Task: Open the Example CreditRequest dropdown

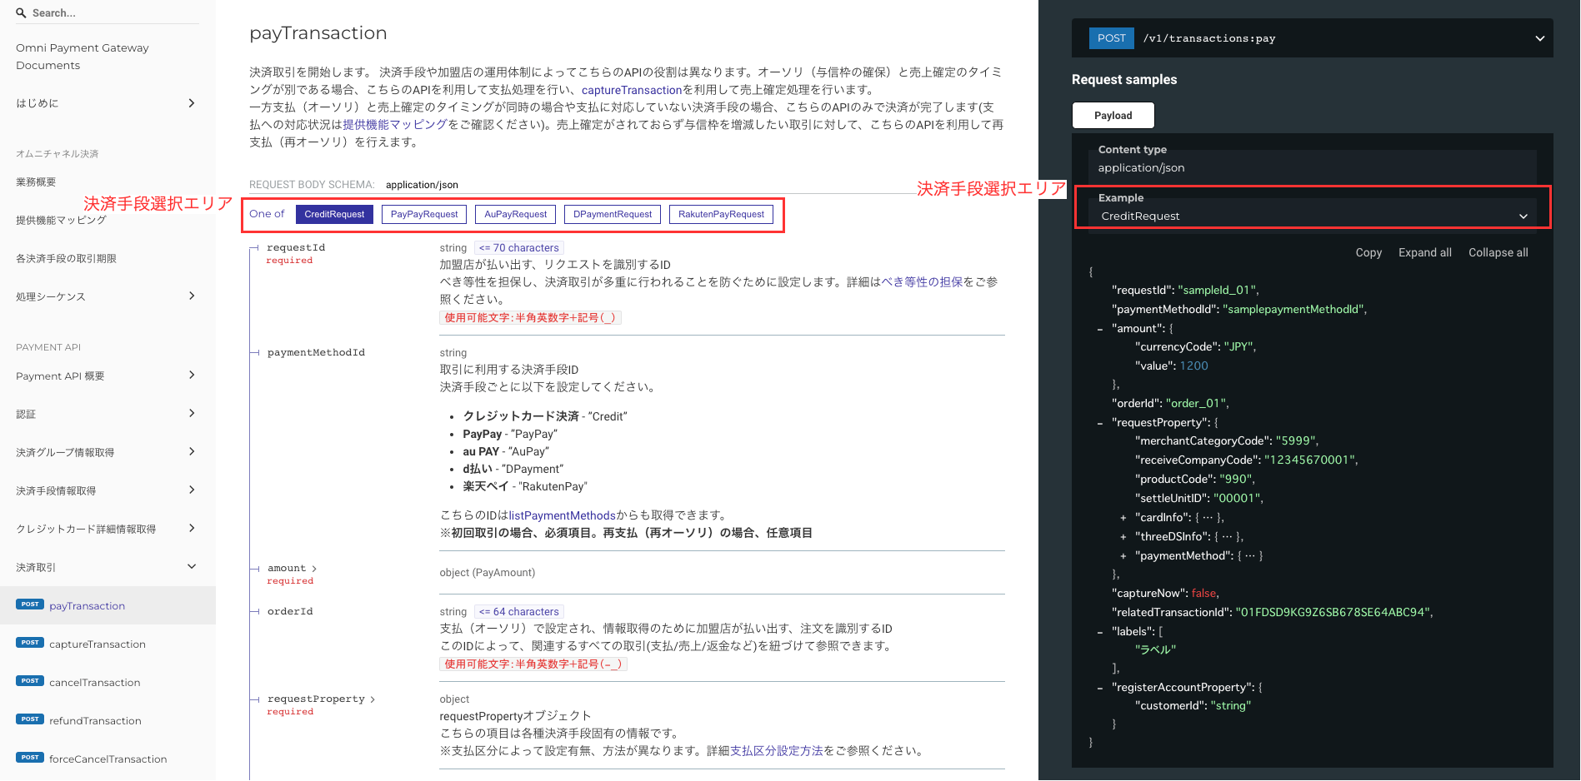Action: coord(1313,216)
